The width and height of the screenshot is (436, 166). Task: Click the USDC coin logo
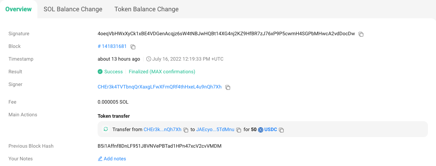click(x=261, y=130)
